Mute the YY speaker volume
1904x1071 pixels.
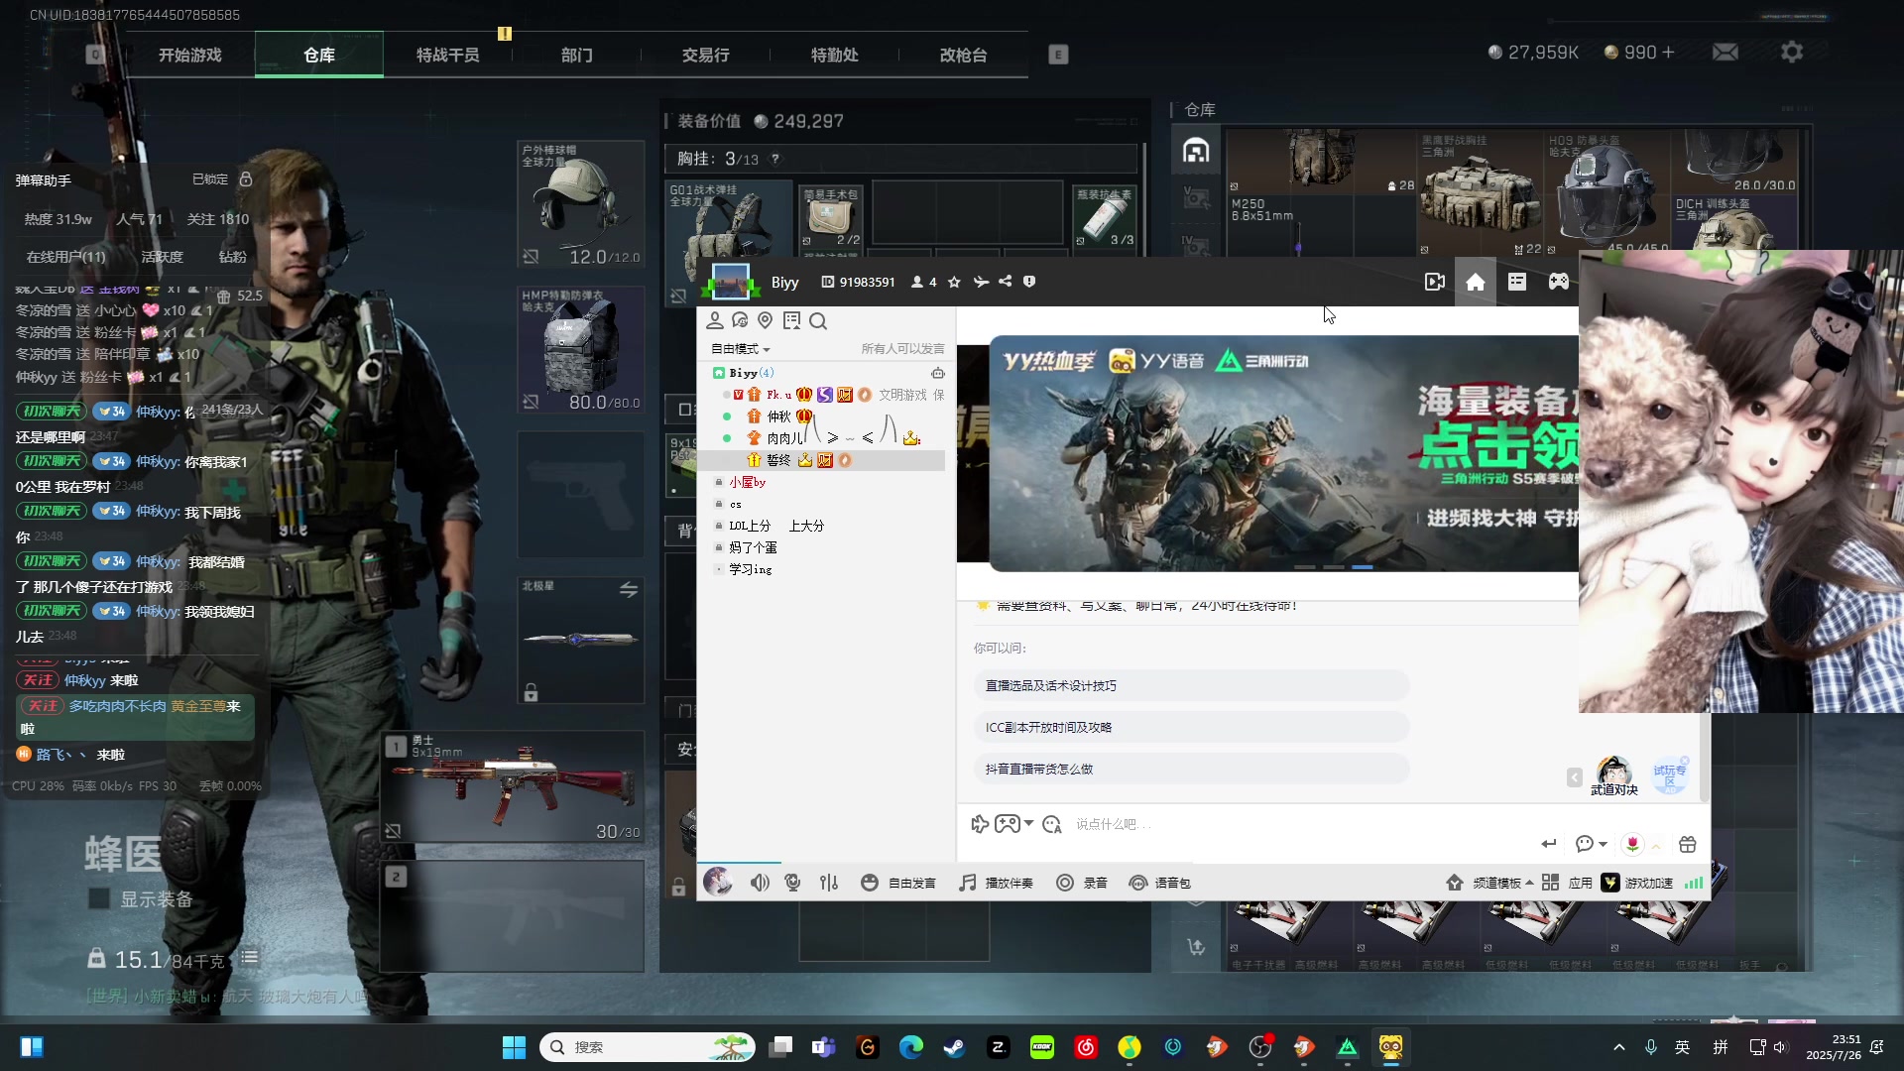coord(760,883)
